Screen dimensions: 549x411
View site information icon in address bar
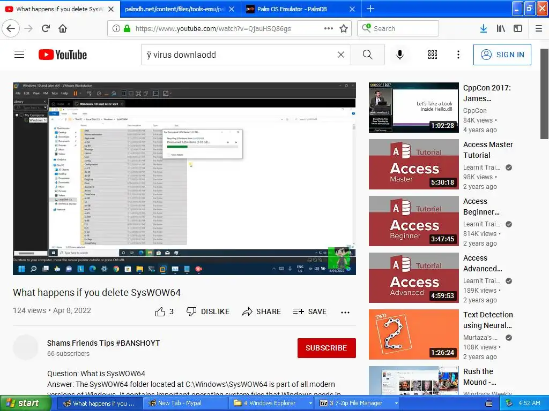(x=116, y=28)
